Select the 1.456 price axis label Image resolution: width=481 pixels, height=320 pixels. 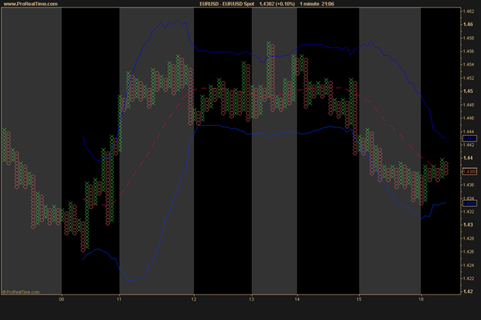pos(468,52)
